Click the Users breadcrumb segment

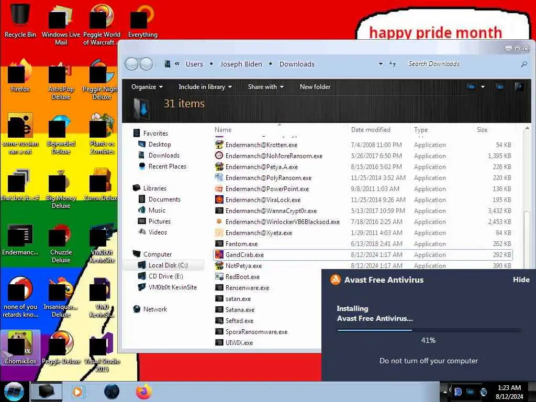pyautogui.click(x=194, y=64)
